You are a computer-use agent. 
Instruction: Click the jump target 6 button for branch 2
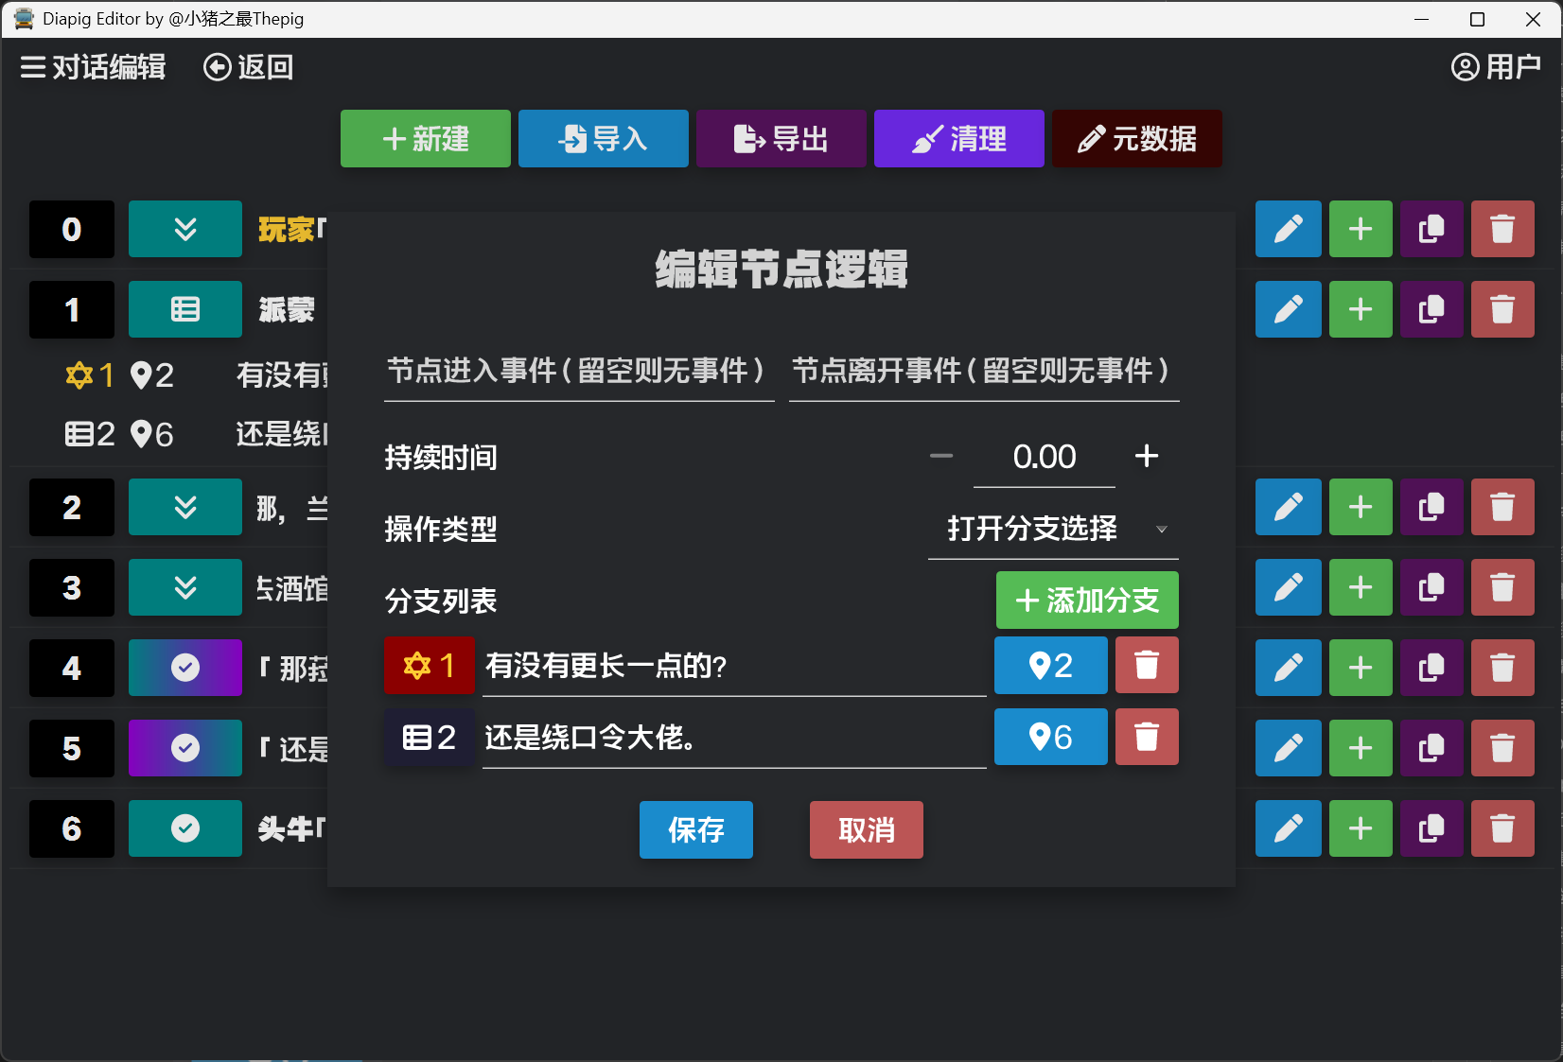point(1050,737)
